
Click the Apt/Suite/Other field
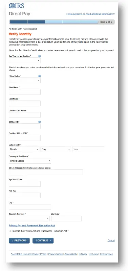pyautogui.click(x=25, y=184)
